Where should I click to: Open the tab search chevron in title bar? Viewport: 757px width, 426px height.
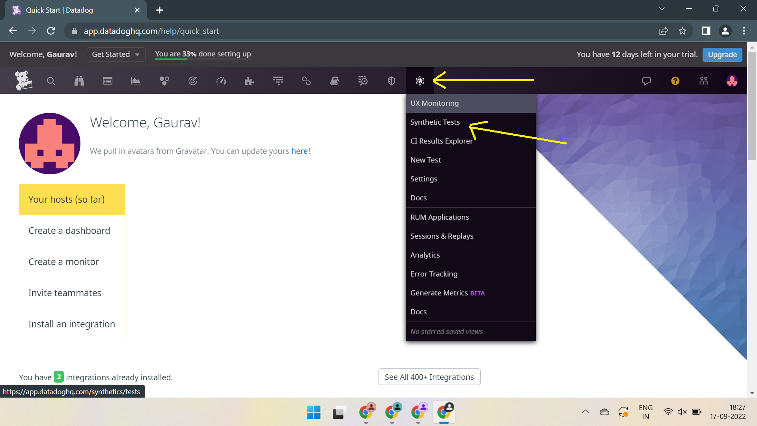(662, 9)
